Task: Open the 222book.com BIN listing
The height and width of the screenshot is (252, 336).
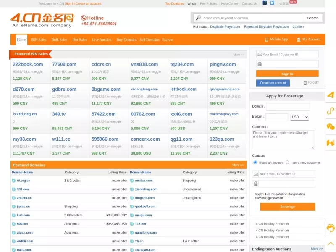Action: [28, 64]
